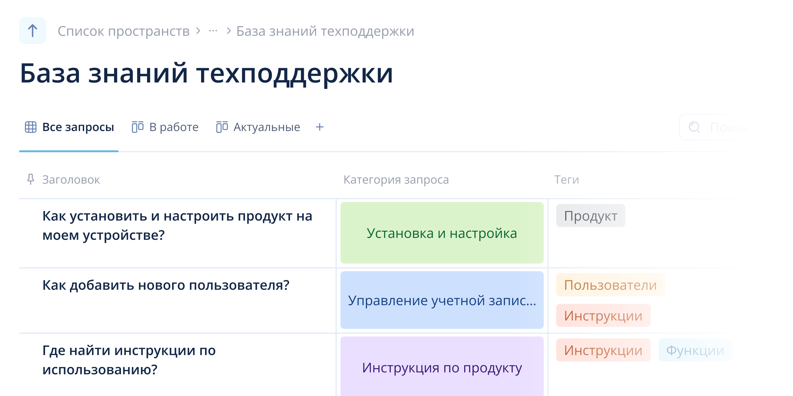Click the pin icon in the 'Заголовок' header
793x396 pixels.
31,179
